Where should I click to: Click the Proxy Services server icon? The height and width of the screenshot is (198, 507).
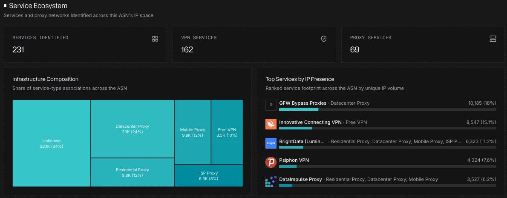pyautogui.click(x=493, y=39)
